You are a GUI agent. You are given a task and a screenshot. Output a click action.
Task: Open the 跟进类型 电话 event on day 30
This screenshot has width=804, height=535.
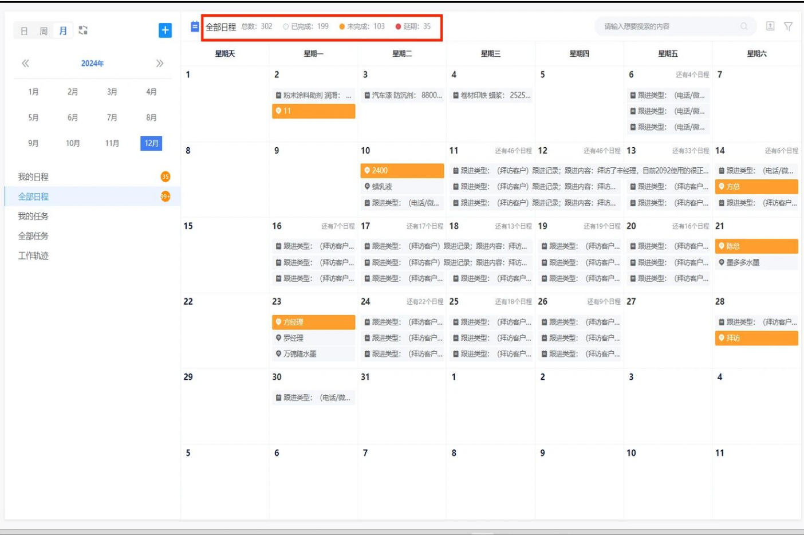314,398
